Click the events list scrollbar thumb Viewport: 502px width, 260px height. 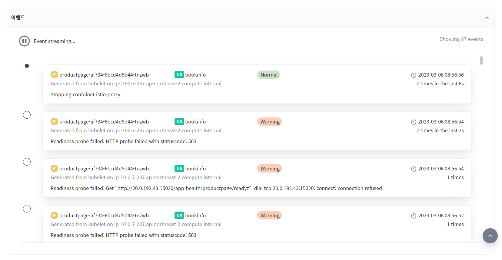[481, 61]
